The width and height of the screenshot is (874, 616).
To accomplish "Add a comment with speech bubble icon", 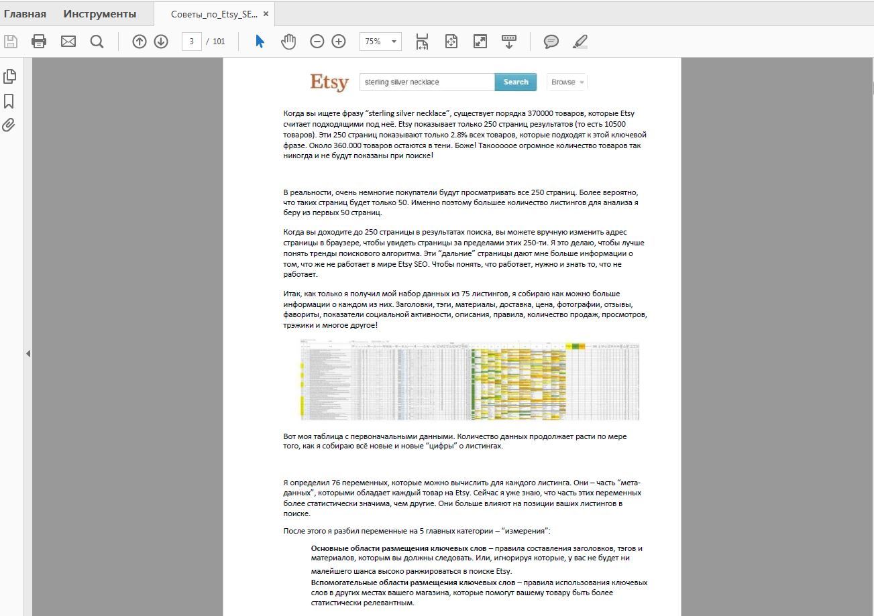I will 551,42.
